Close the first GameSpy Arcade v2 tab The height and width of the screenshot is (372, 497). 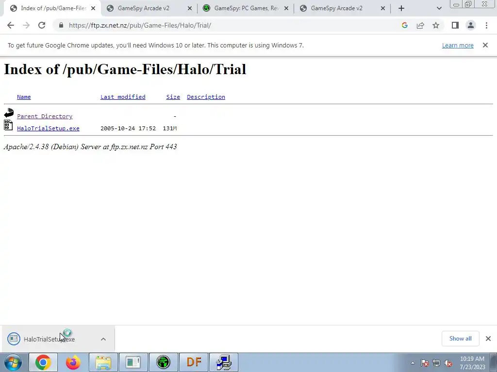tap(190, 8)
